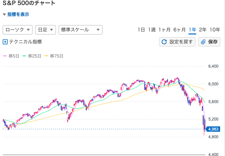Open the 日足 interval dropdown
The height and width of the screenshot is (156, 225).
tap(45, 30)
